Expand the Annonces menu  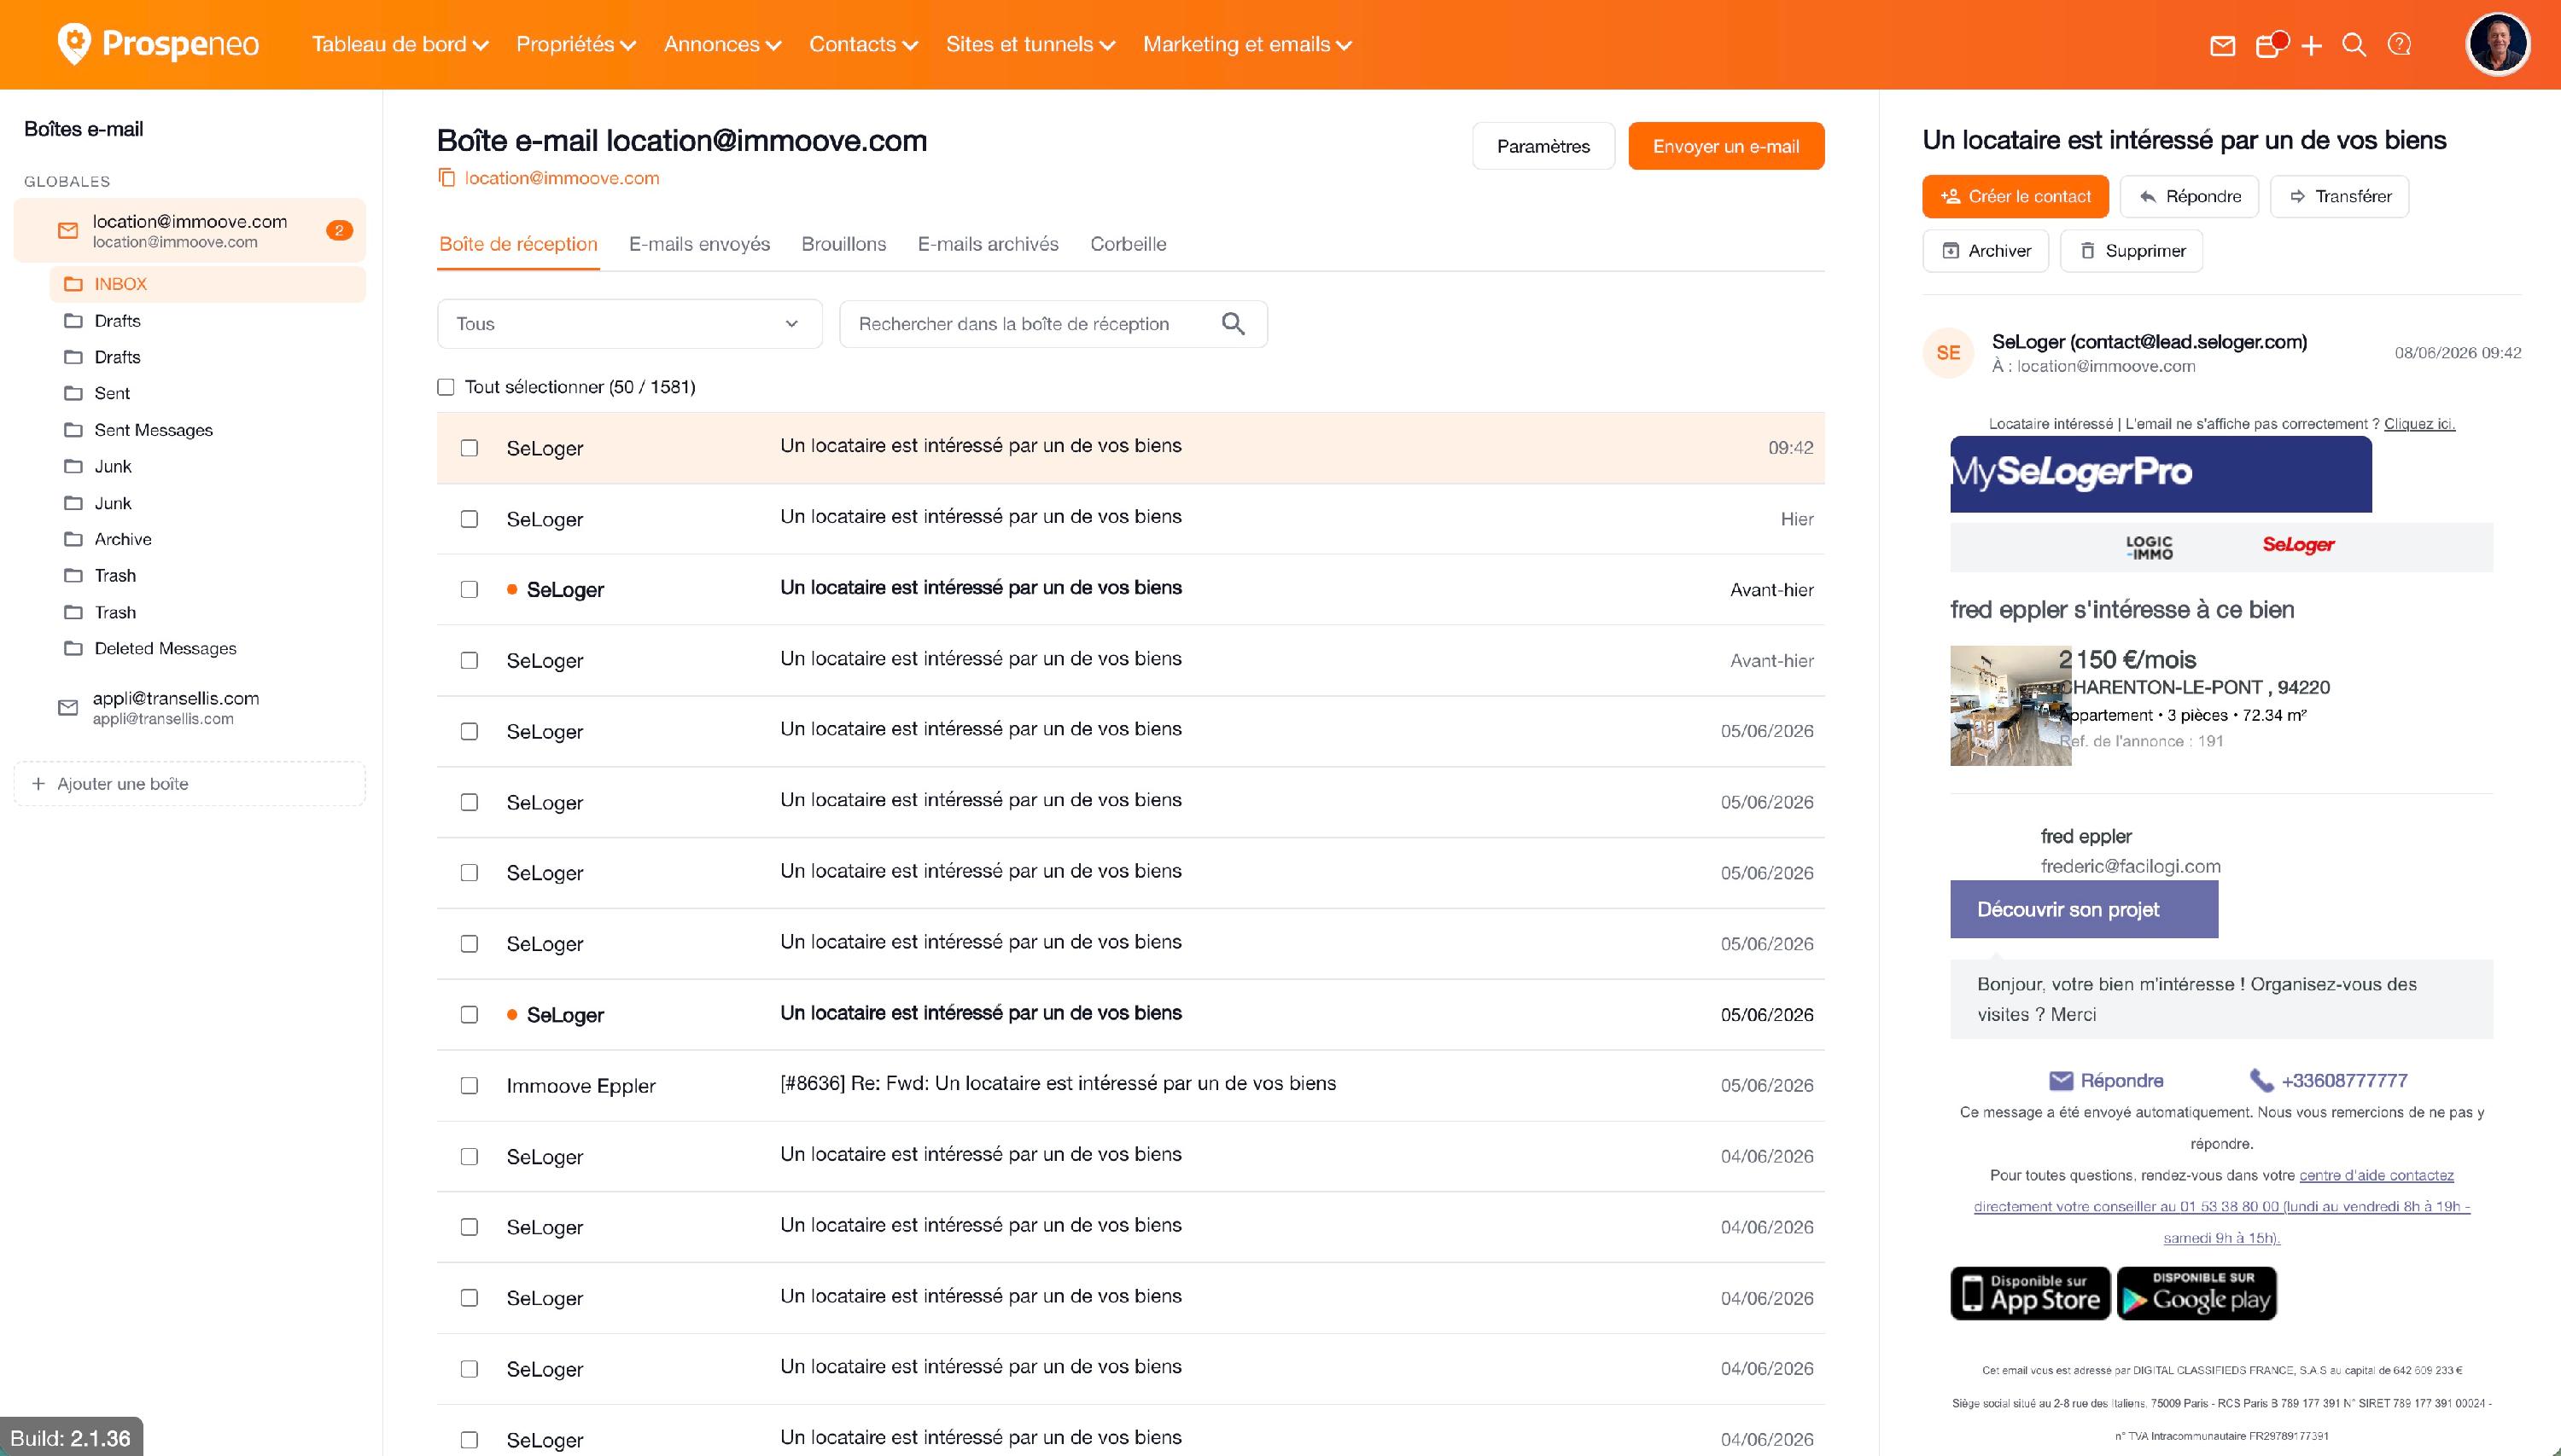(722, 44)
